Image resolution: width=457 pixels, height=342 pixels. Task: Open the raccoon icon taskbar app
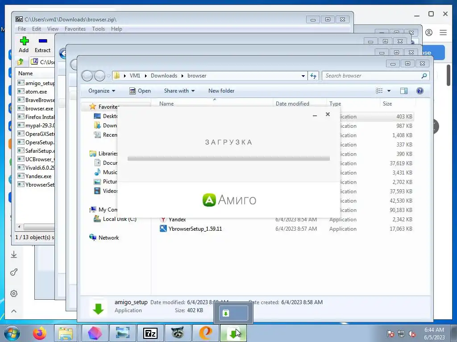pos(178,333)
